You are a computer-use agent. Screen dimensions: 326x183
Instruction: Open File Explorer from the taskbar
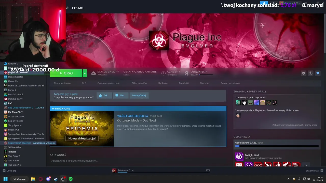(x=33, y=179)
